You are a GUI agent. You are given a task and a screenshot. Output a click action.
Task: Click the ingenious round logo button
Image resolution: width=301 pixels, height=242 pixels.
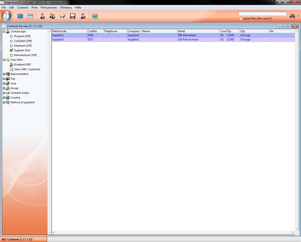tap(6, 16)
